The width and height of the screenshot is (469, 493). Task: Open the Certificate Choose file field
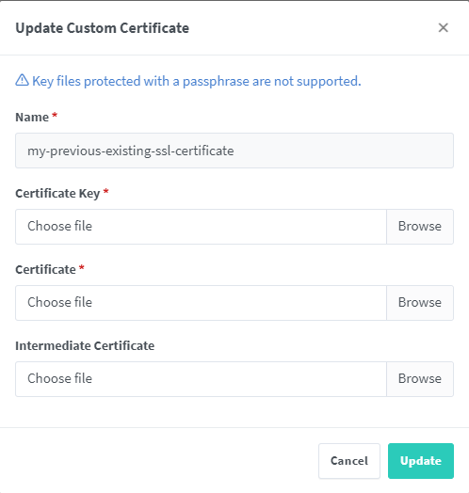point(201,303)
